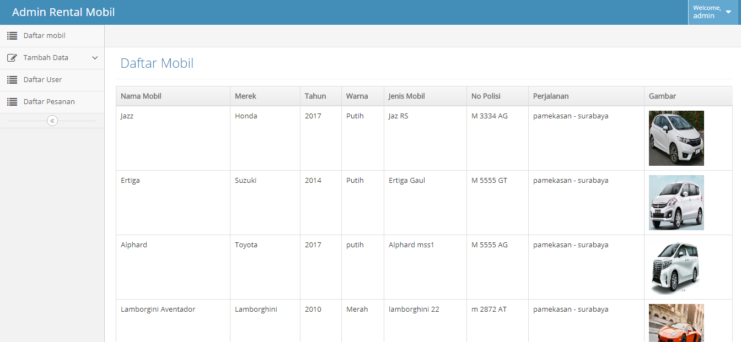The image size is (741, 342).
Task: Click the list icon beside Daftar Pesanan
Action: (x=12, y=102)
